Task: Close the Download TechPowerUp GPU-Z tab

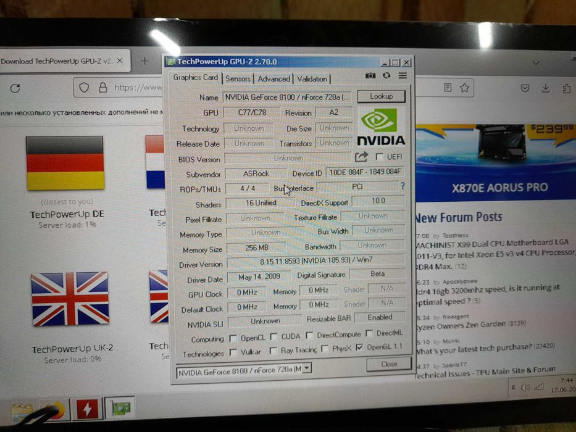Action: [119, 61]
